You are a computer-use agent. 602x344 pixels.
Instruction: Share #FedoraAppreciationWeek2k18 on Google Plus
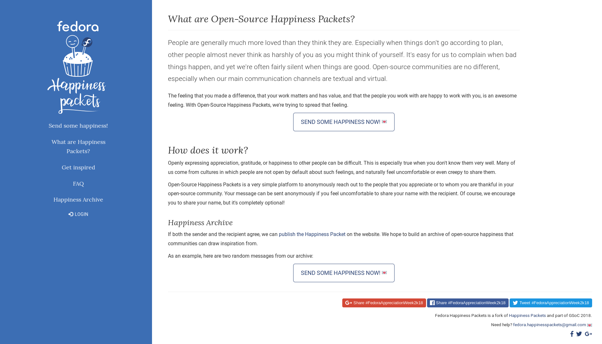(384, 303)
